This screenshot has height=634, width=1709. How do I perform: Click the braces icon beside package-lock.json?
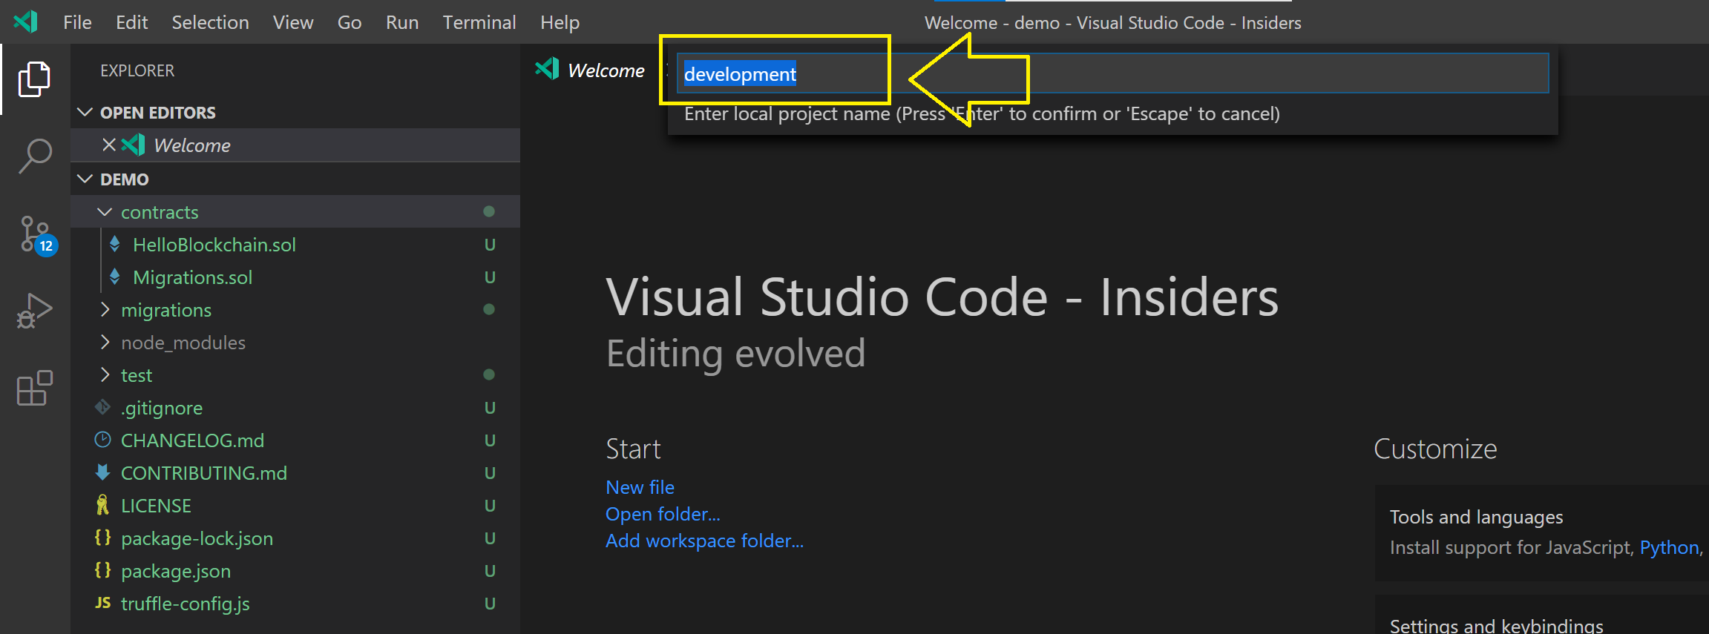102,538
